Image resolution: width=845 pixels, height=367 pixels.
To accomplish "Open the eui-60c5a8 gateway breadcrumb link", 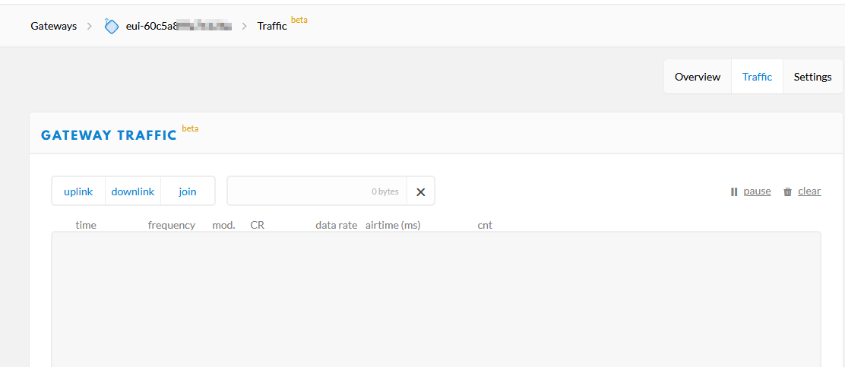I will pos(179,26).
